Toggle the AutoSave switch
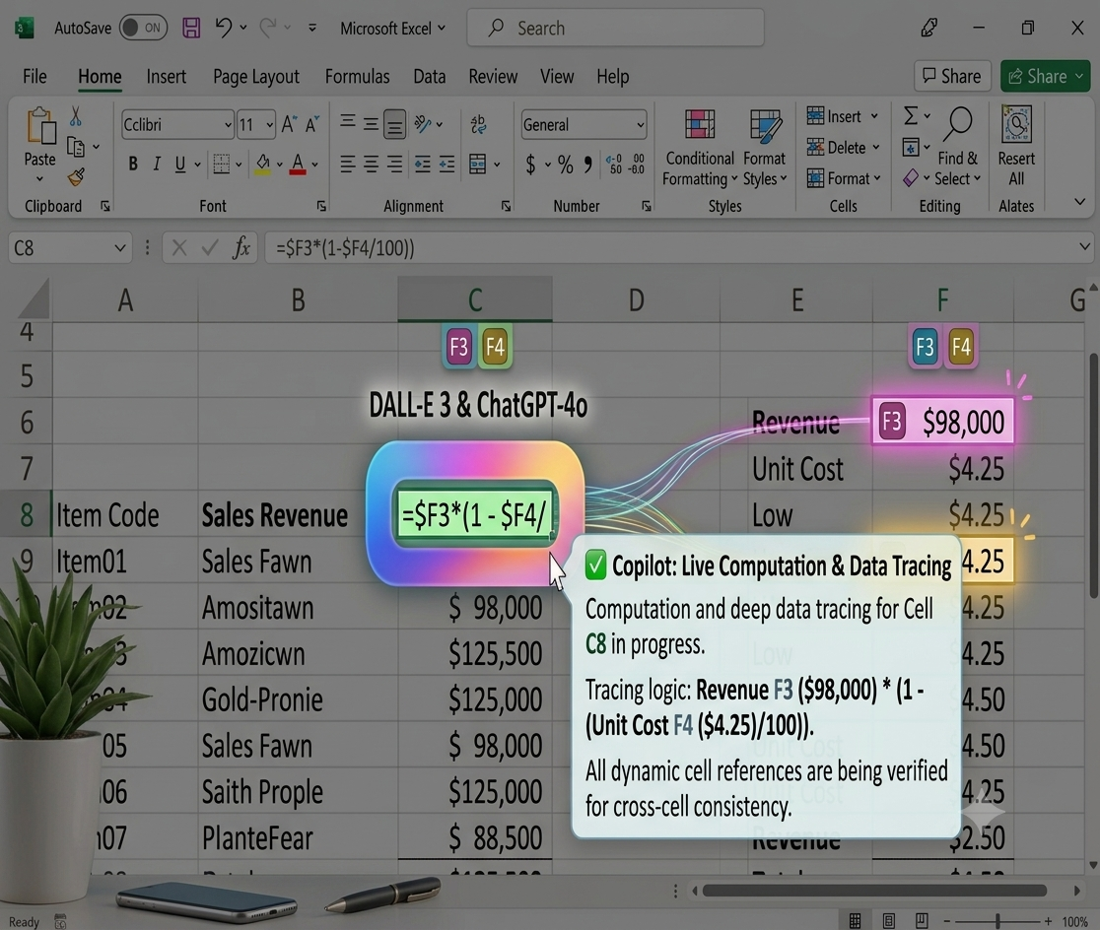 point(143,28)
